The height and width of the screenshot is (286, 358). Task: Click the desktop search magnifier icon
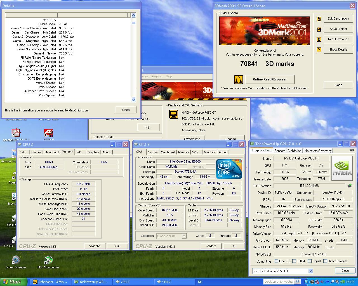click(297, 282)
